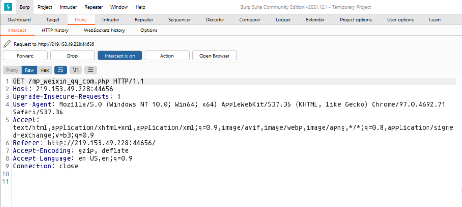Switch to the Intruder tool tab
Screen dimensions: 462x207
coord(111,20)
